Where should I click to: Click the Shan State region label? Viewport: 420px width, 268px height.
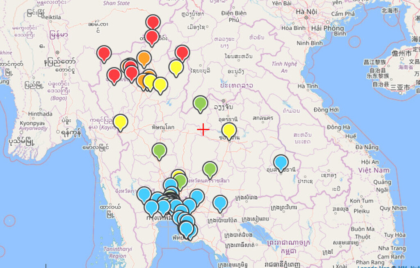(x=116, y=3)
